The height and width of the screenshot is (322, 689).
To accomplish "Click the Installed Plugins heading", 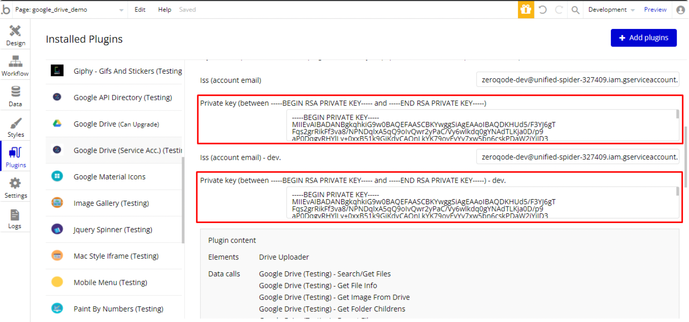I will click(84, 39).
